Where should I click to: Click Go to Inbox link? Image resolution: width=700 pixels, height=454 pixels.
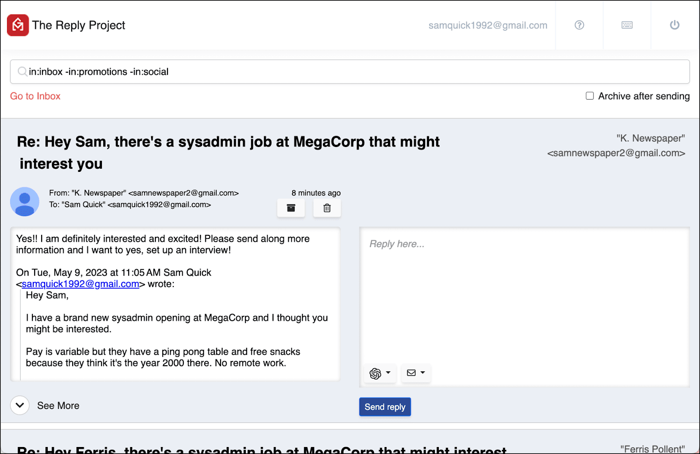35,96
